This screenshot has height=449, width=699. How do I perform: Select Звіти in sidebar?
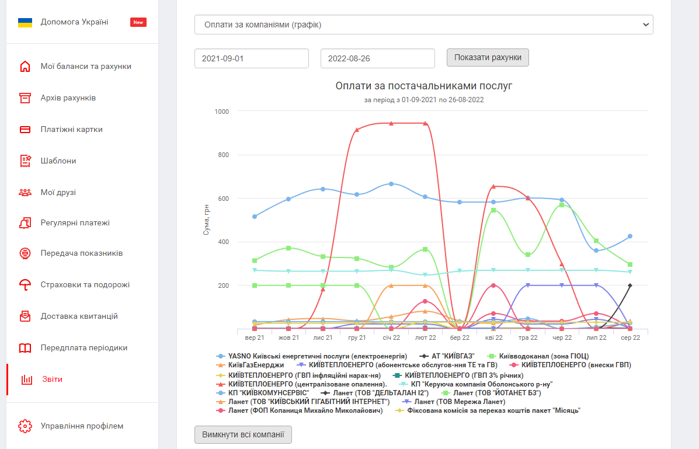(x=52, y=380)
